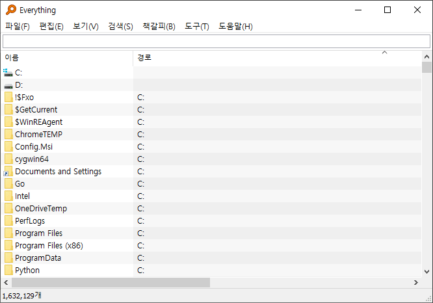Click the Python folder icon
The image size is (433, 303).
[8, 270]
